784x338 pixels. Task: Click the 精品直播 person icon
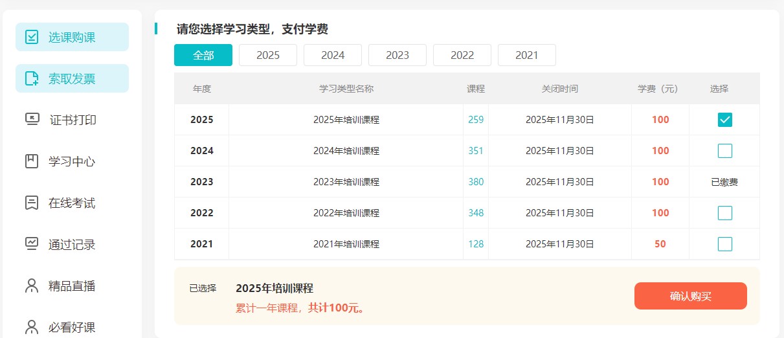pos(32,286)
